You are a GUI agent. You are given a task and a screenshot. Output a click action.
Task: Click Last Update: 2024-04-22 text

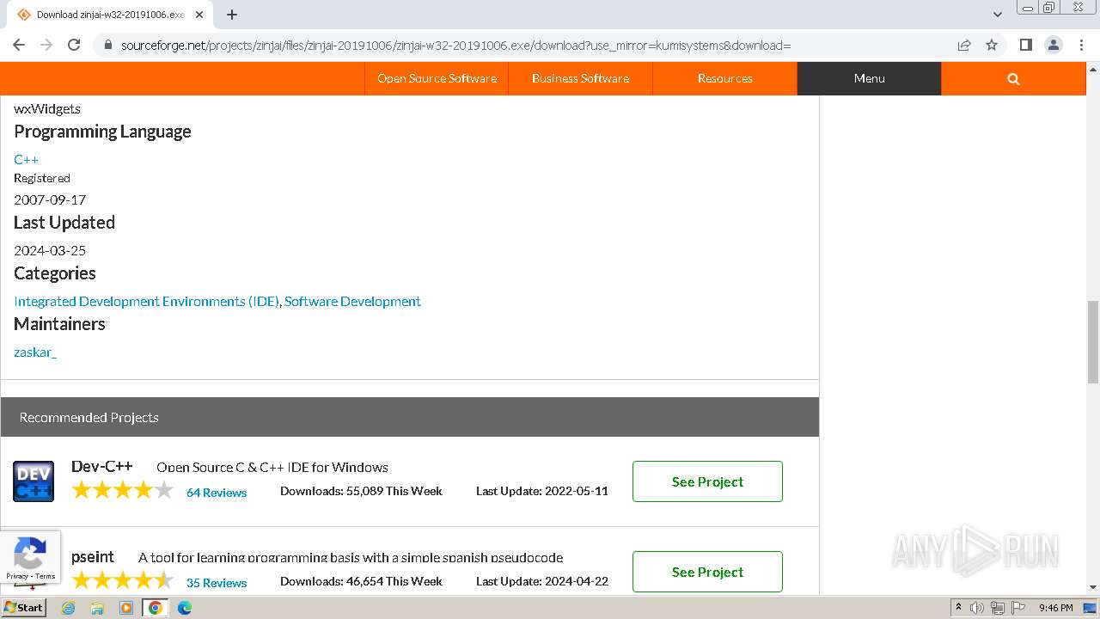point(542,581)
